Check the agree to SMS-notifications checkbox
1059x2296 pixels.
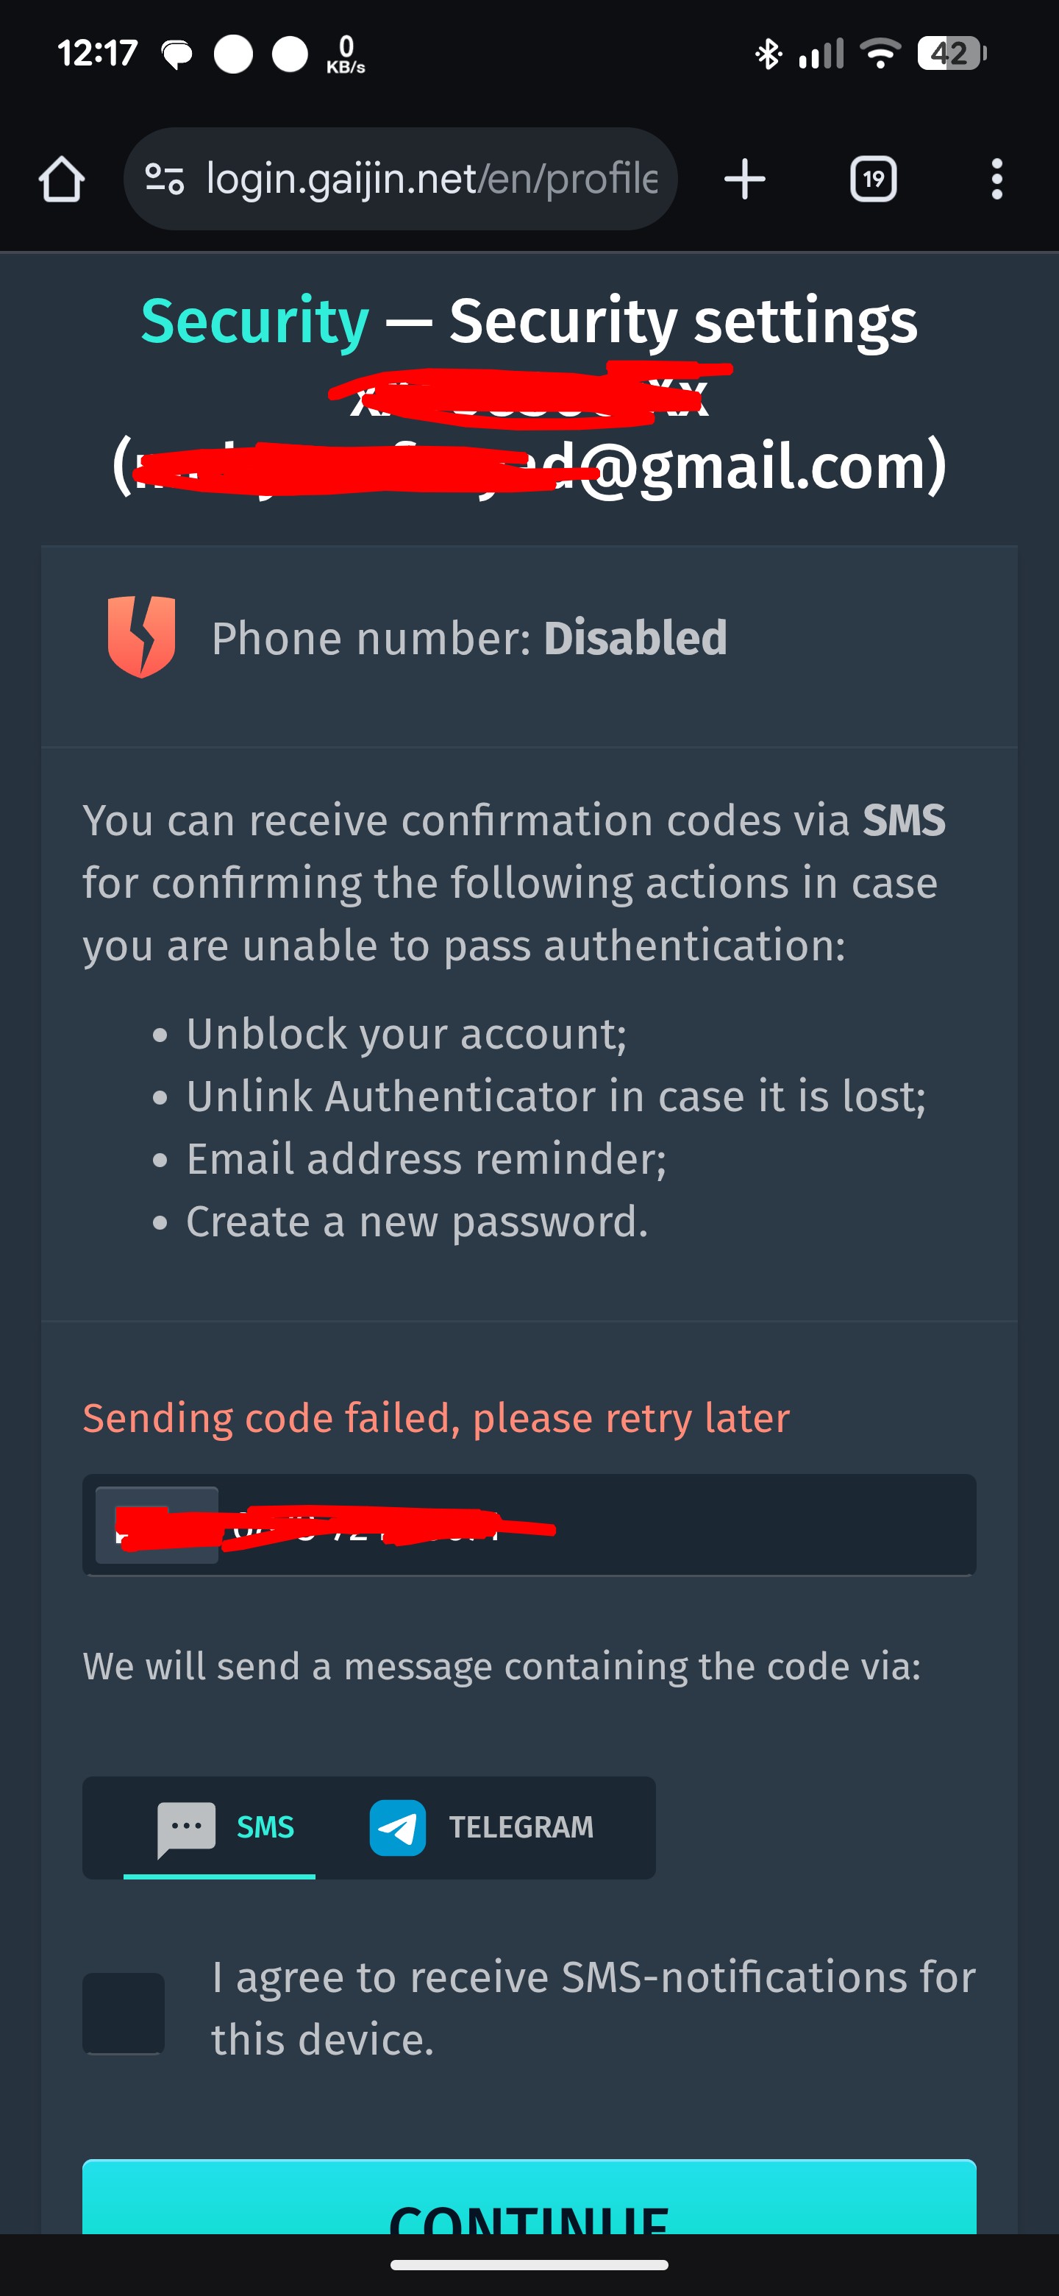click(124, 2013)
